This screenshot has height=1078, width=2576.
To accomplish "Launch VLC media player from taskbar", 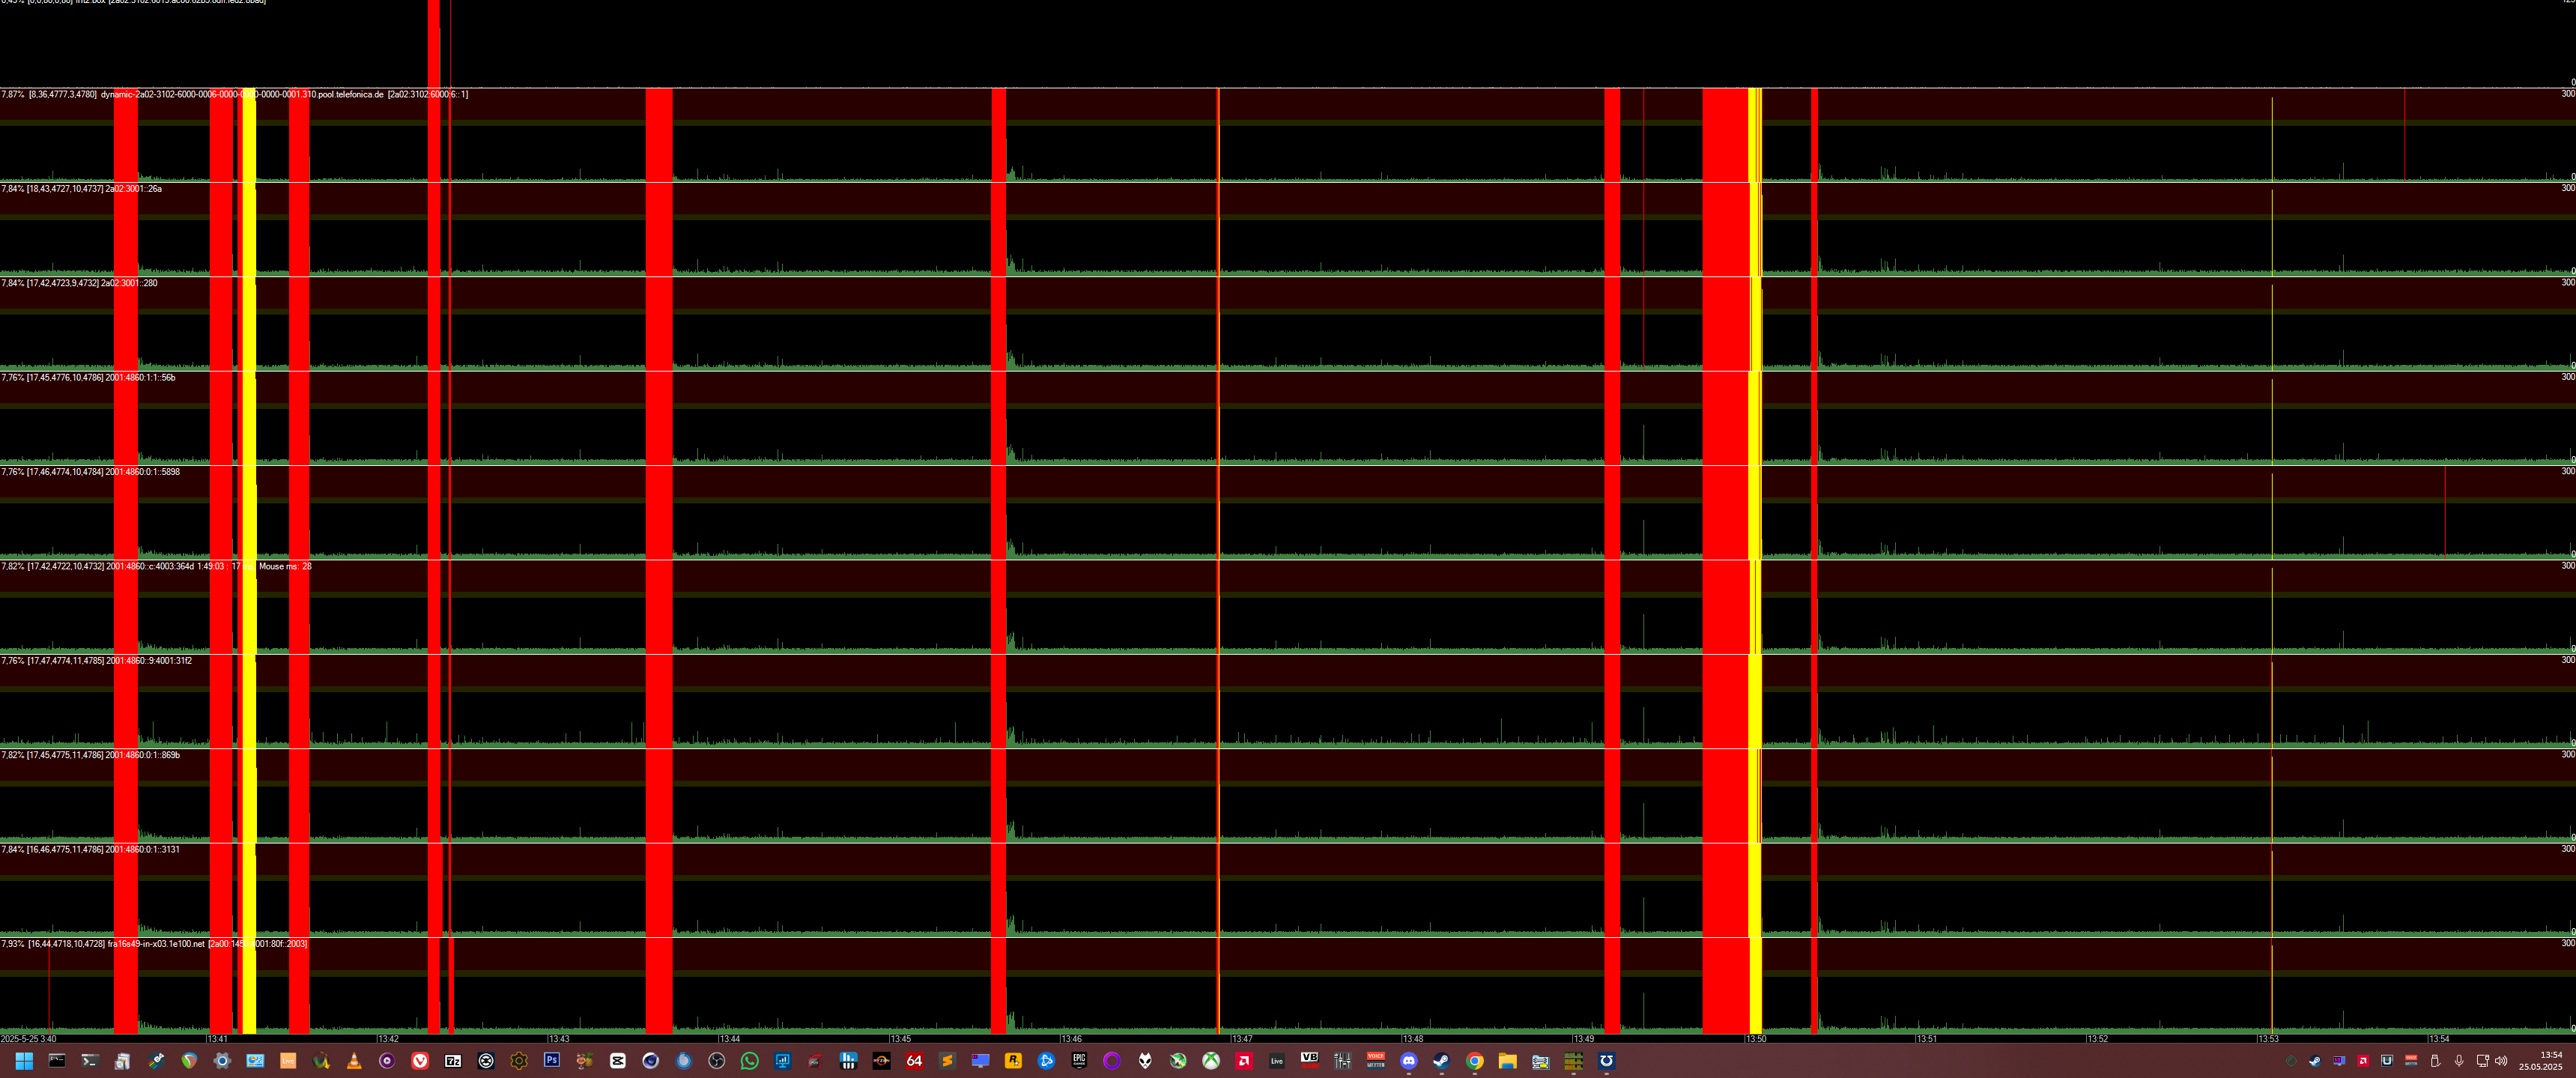I will point(354,1061).
